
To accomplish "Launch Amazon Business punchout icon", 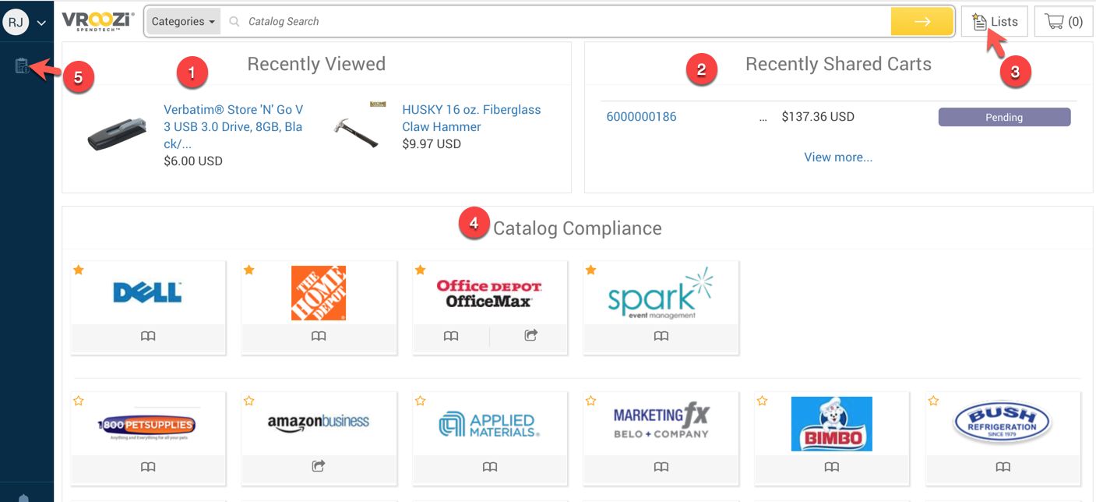I will coord(319,467).
